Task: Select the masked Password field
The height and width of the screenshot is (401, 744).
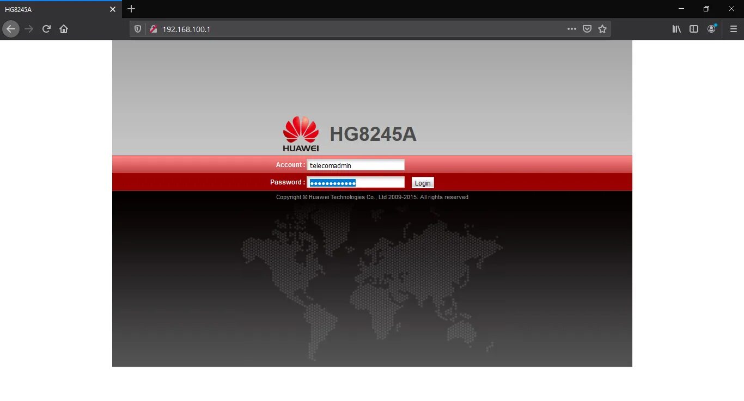Action: [356, 182]
